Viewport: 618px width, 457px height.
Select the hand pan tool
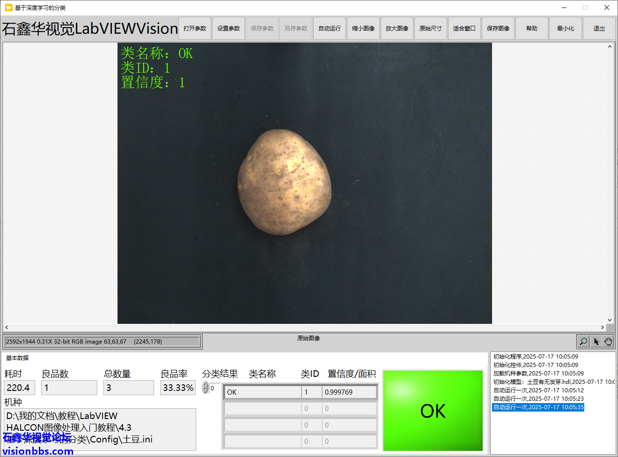point(608,341)
